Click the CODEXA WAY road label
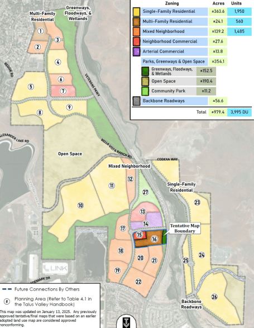The height and width of the screenshot is (328, 254). (x=167, y=159)
